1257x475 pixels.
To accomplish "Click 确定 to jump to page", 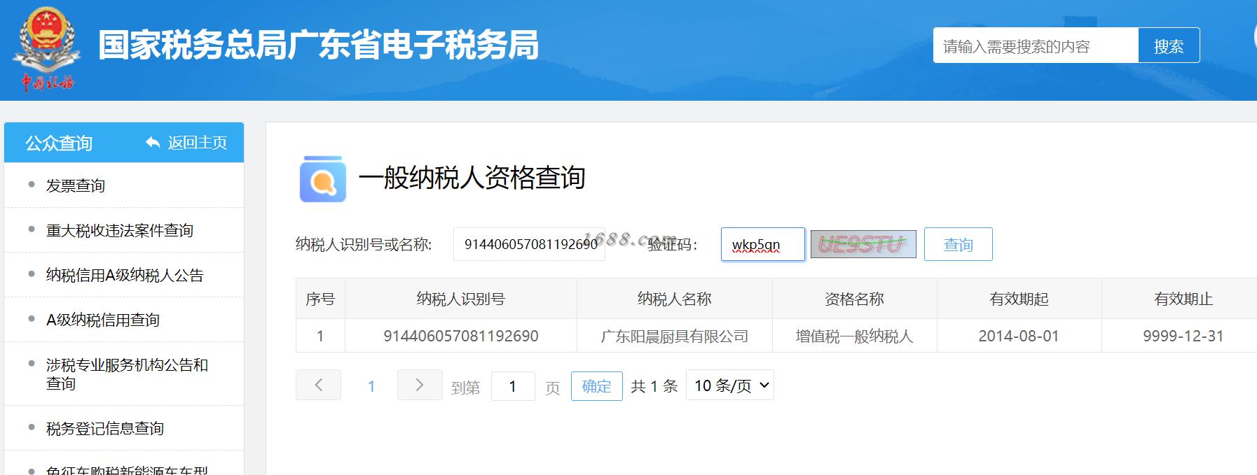I will (596, 386).
